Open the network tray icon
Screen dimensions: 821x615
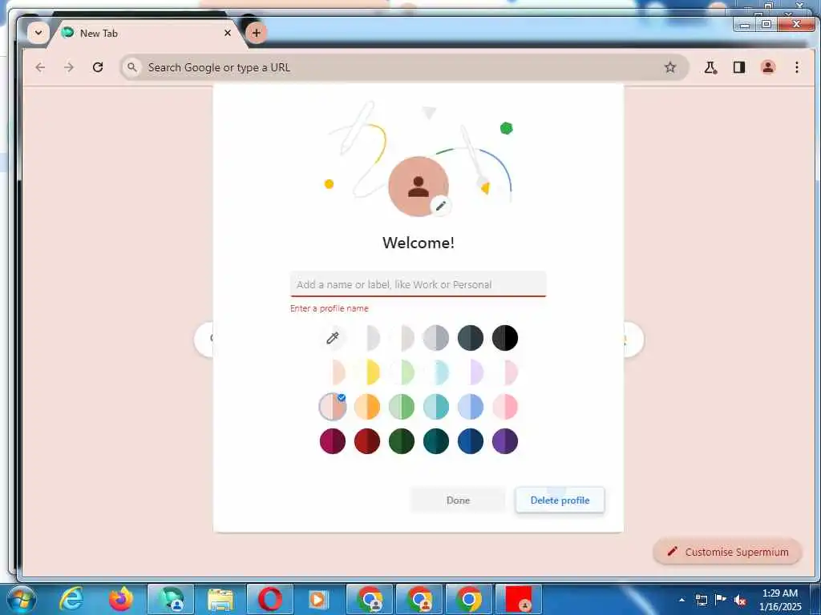click(701, 599)
